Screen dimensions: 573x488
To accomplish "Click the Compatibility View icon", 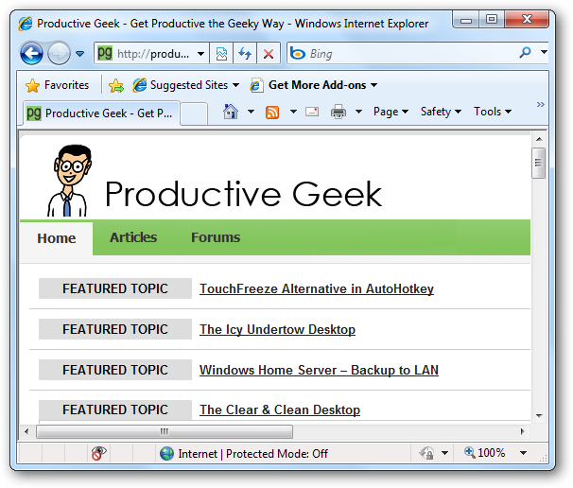I will coord(221,54).
